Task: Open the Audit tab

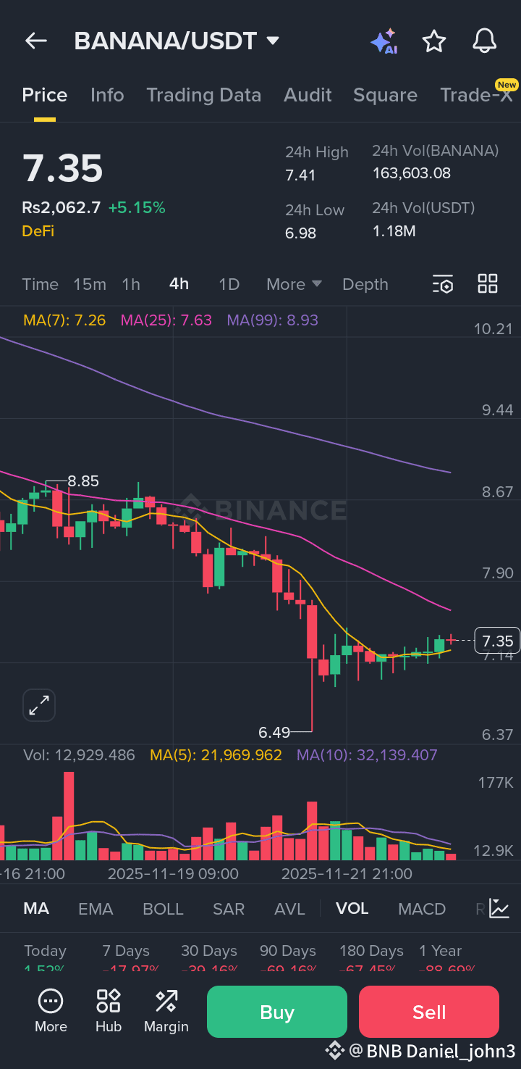Action: [308, 95]
